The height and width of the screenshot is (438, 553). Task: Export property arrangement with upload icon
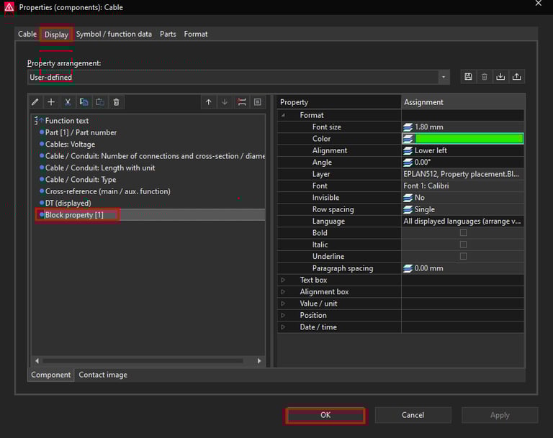[517, 77]
